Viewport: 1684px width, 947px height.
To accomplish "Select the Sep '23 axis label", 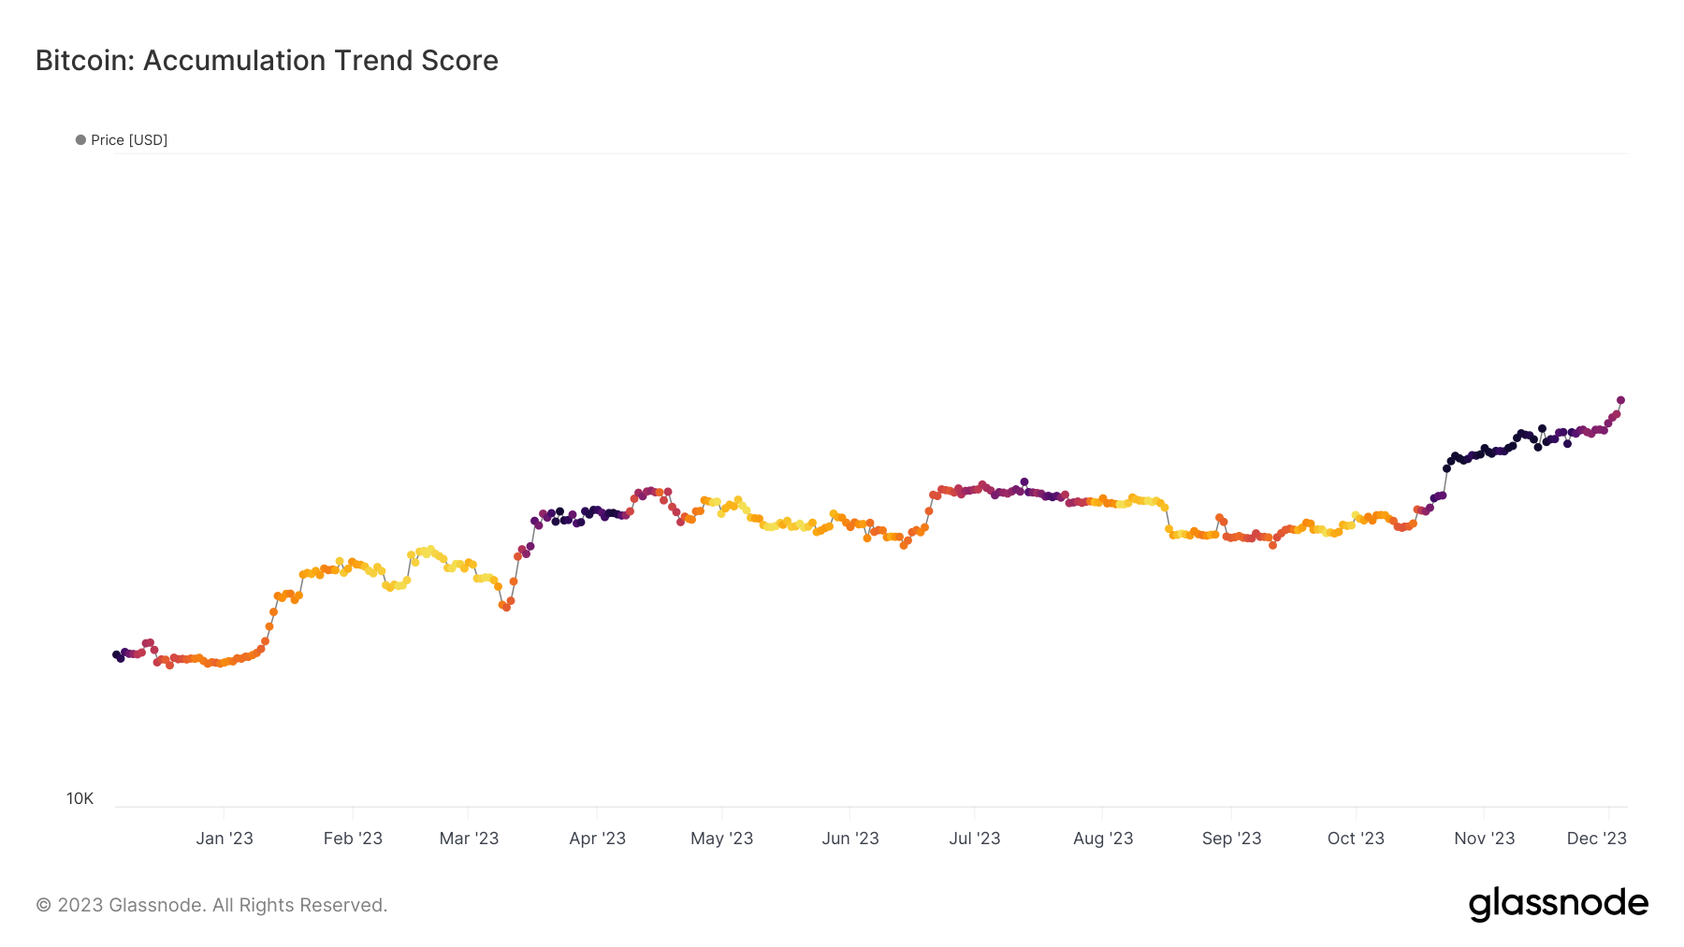I will point(1231,839).
